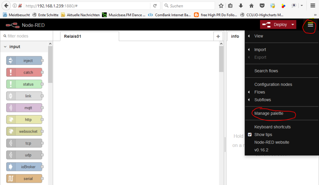Screen dimensions: 319x185
Task: Open the Deploy dropdown arrow
Action: point(293,25)
